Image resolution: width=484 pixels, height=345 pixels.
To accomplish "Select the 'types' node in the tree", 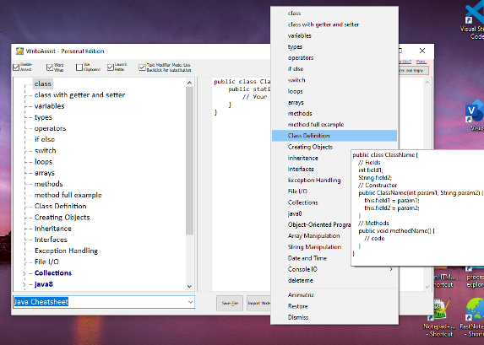I will pyautogui.click(x=43, y=117).
